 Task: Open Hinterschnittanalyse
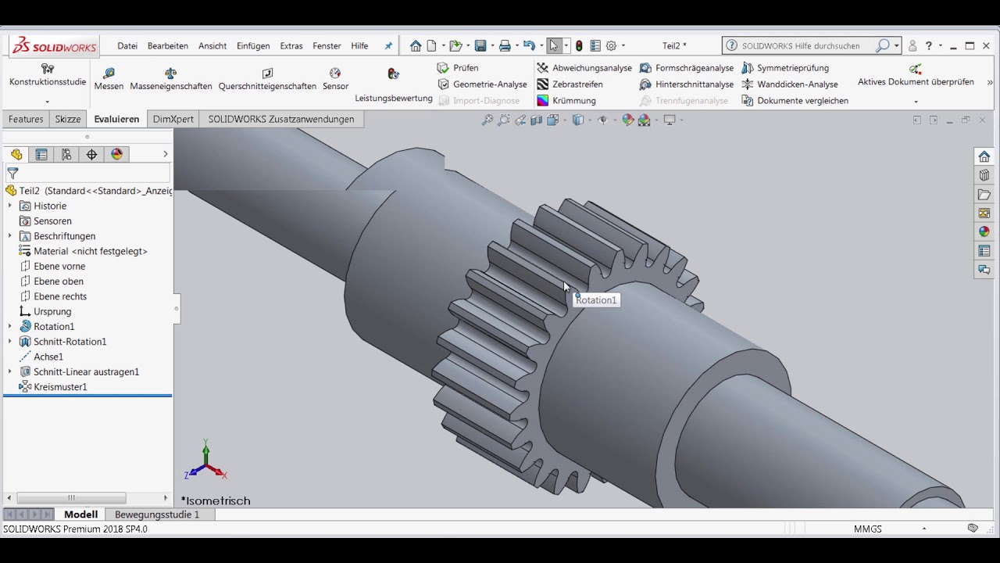(687, 84)
